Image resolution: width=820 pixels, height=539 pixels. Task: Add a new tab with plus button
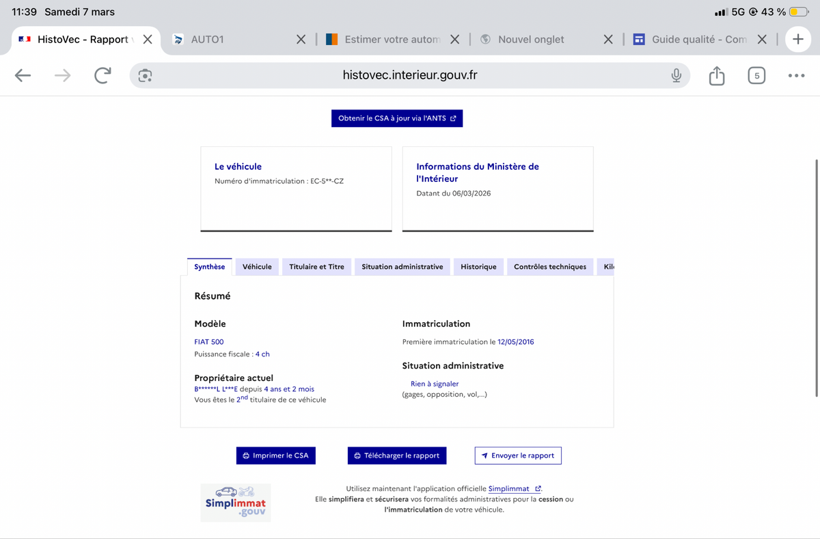click(x=797, y=40)
